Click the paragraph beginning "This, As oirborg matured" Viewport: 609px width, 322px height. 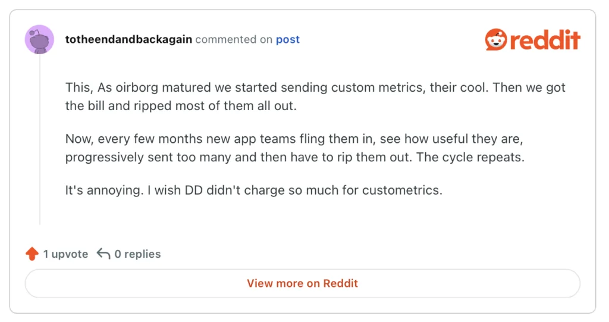tap(315, 97)
